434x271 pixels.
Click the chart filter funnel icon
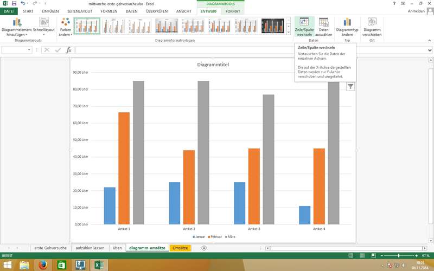tap(350, 86)
